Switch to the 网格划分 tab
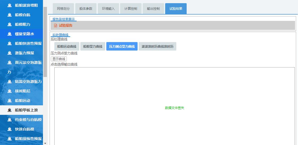The height and width of the screenshot is (145, 298). [x=63, y=9]
